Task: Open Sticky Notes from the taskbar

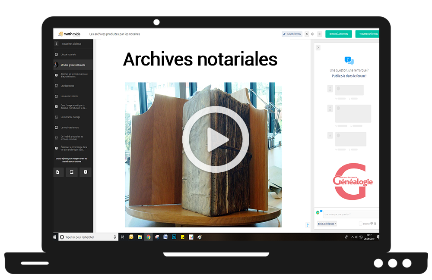Action: click(x=183, y=237)
